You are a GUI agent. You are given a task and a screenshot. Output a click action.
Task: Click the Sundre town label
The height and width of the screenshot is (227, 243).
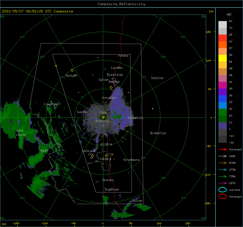point(82,112)
